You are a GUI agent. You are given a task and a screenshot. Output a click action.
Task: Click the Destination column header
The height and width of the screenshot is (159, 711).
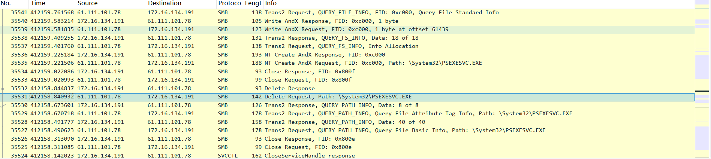[x=181, y=3]
